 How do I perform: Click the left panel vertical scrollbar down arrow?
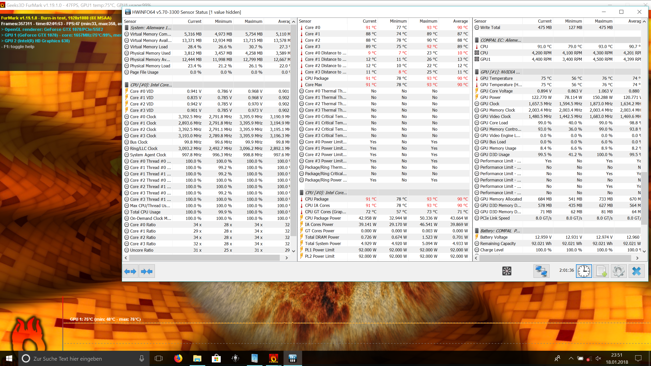tap(294, 251)
